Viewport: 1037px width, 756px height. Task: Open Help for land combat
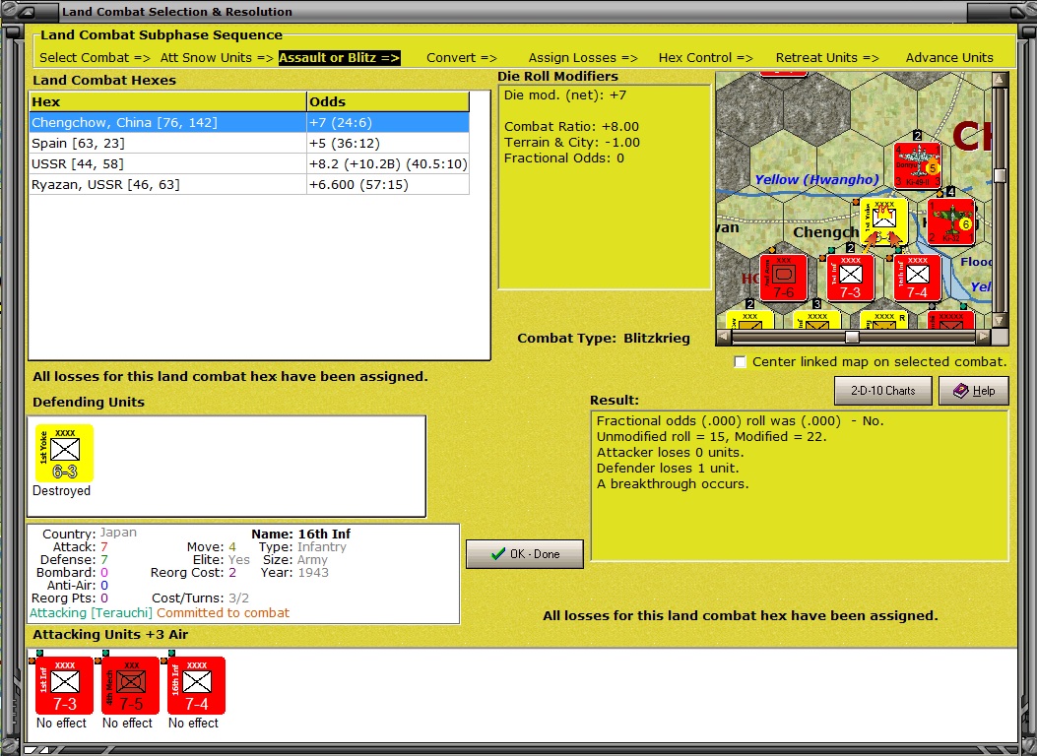click(974, 391)
